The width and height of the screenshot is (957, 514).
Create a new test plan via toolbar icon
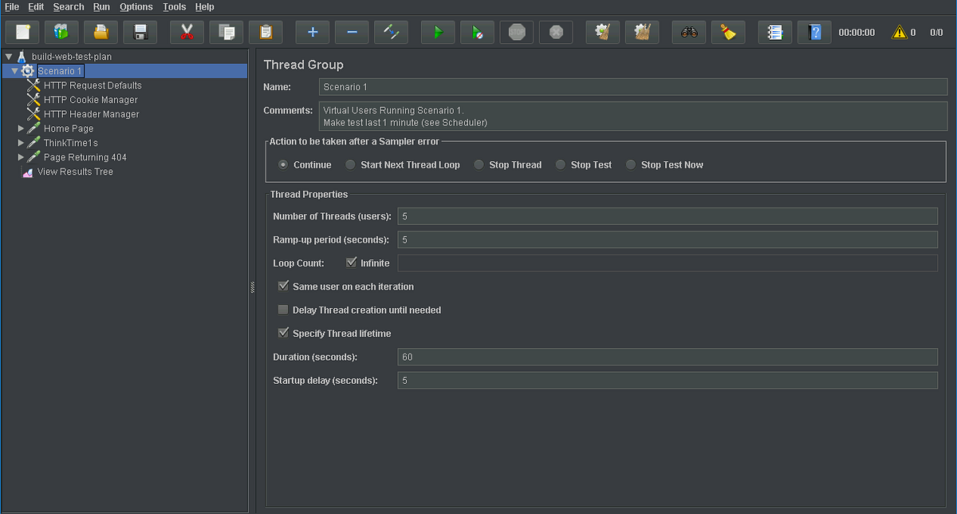tap(22, 32)
